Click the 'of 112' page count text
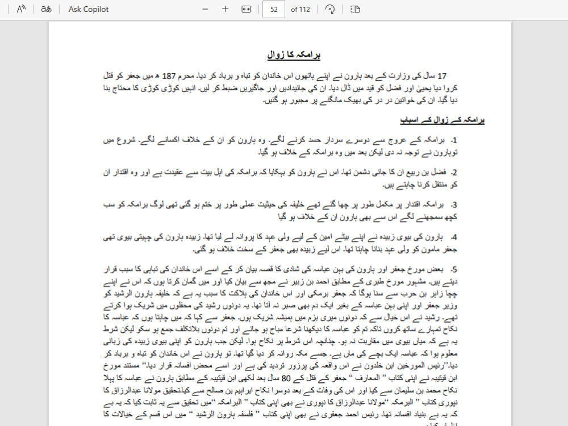Viewport: 568px width, 426px height. [300, 10]
